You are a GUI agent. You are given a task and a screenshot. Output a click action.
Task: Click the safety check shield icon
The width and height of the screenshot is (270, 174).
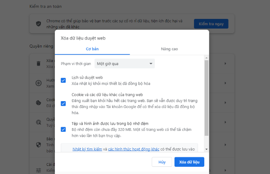coord(39,24)
